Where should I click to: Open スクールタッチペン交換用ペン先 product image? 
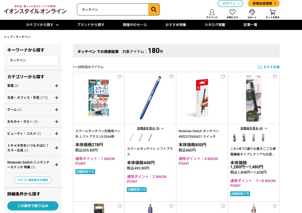click(99, 98)
